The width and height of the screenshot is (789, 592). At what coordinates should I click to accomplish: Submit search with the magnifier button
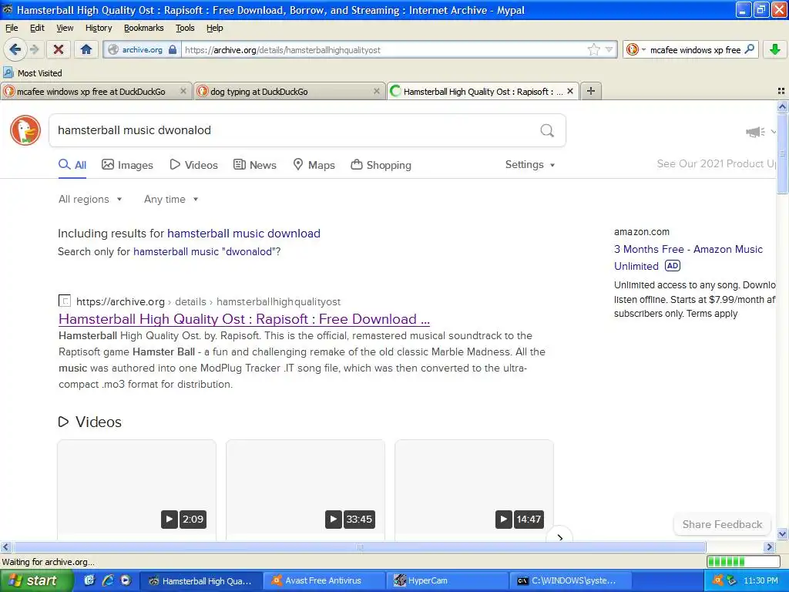pyautogui.click(x=547, y=130)
